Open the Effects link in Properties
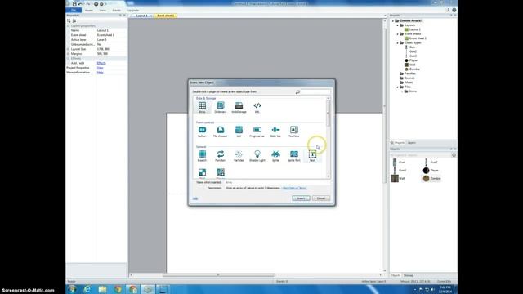Image resolution: width=523 pixels, height=294 pixels. click(101, 63)
